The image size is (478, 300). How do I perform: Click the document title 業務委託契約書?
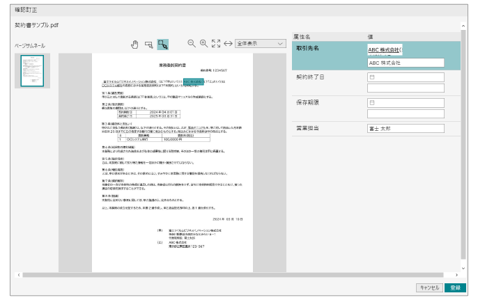point(172,65)
